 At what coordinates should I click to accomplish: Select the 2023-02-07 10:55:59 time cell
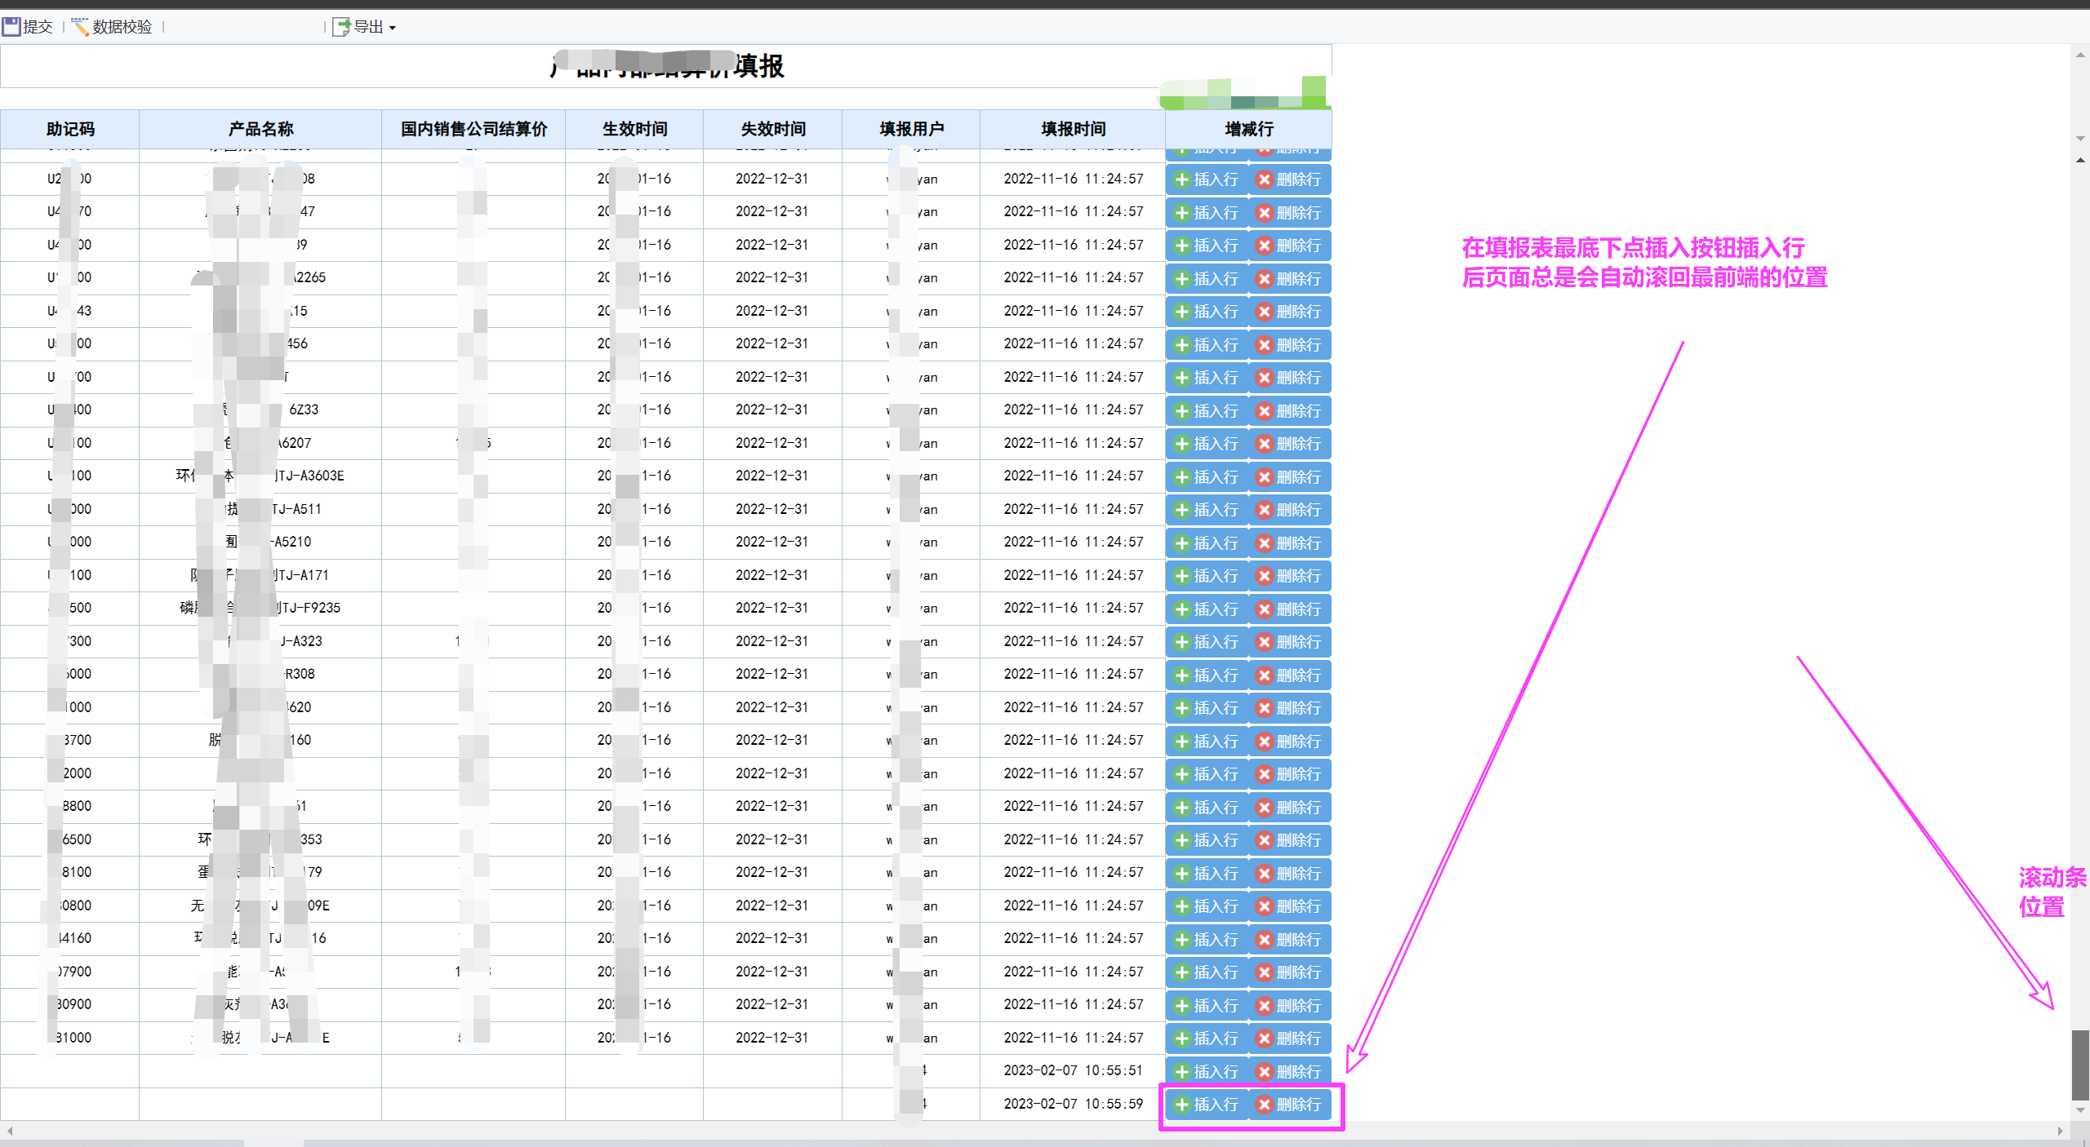[1073, 1104]
